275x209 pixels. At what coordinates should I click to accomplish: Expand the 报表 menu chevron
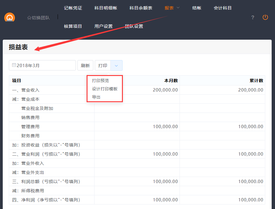pyautogui.click(x=178, y=8)
